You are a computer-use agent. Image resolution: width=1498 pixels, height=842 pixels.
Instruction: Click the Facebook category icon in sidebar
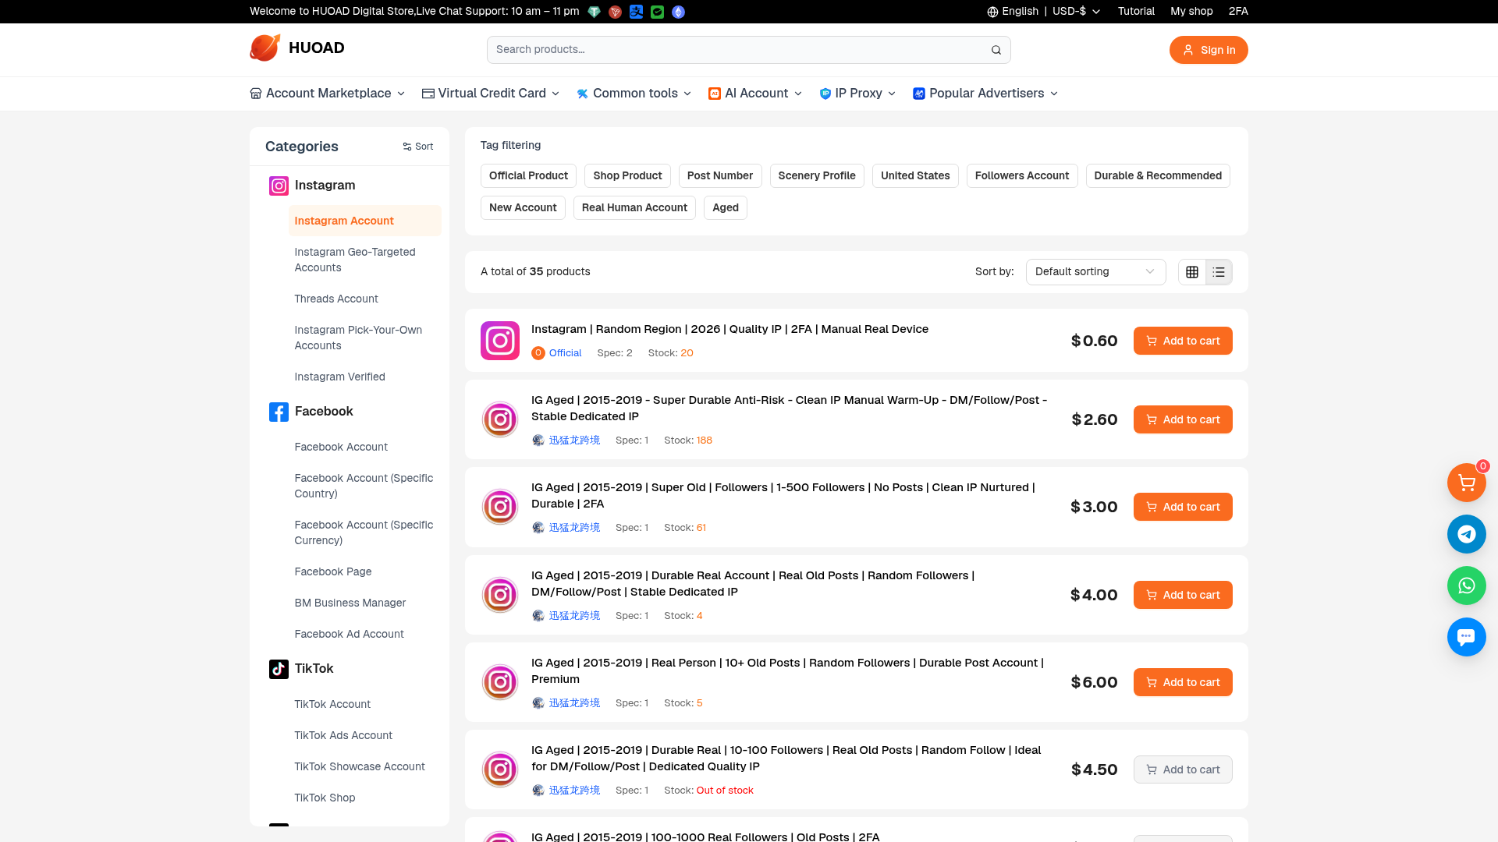tap(279, 412)
